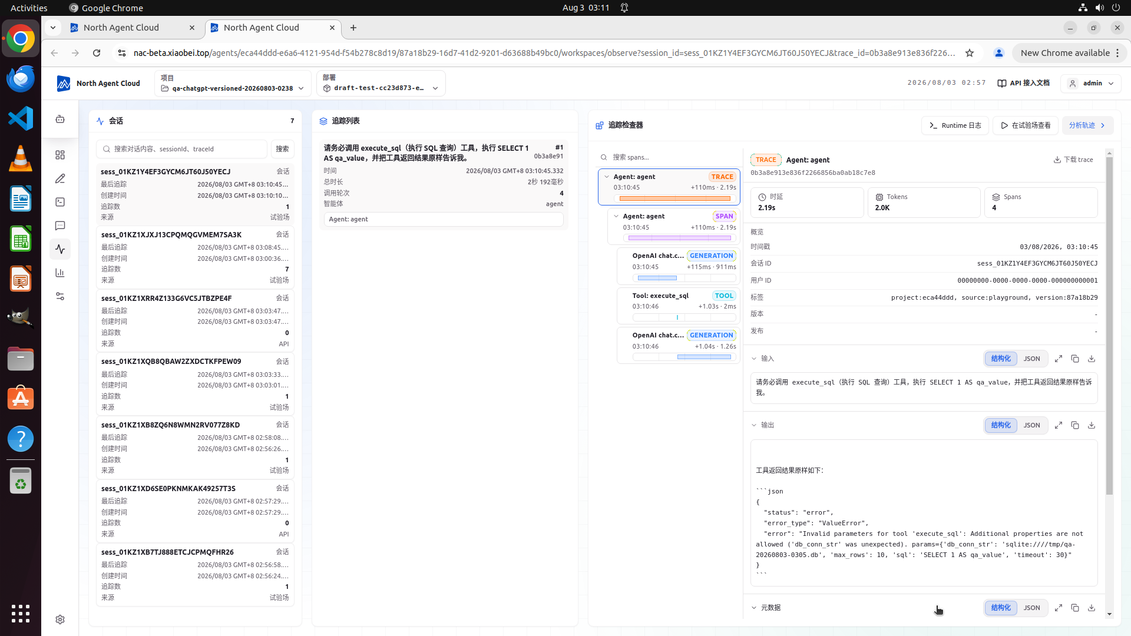Download the 输入 section content

(x=1092, y=359)
